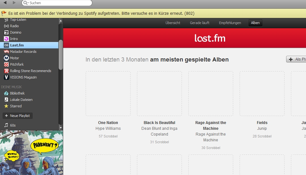Open Rolling Stone Recommends entry
The width and height of the screenshot is (306, 175).
click(x=30, y=71)
